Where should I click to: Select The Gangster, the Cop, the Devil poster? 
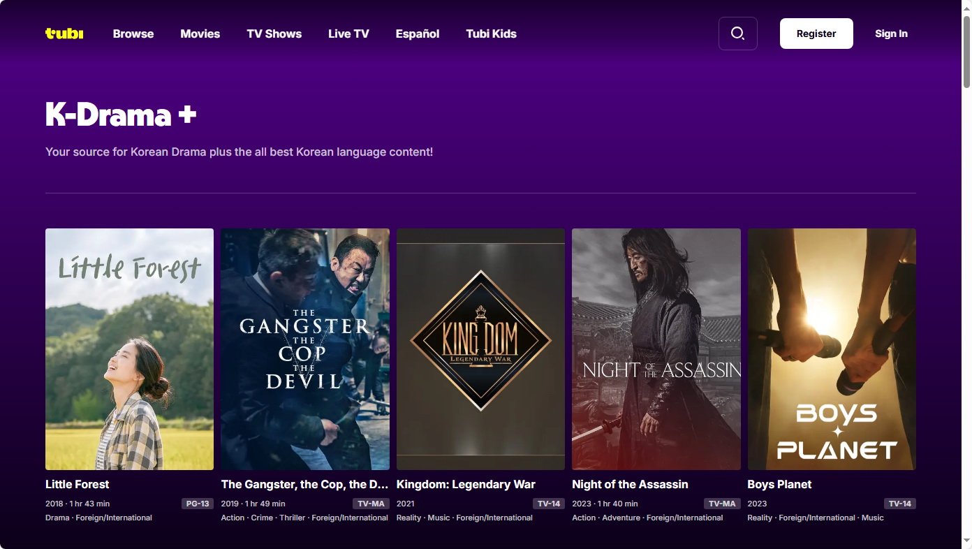click(x=305, y=349)
